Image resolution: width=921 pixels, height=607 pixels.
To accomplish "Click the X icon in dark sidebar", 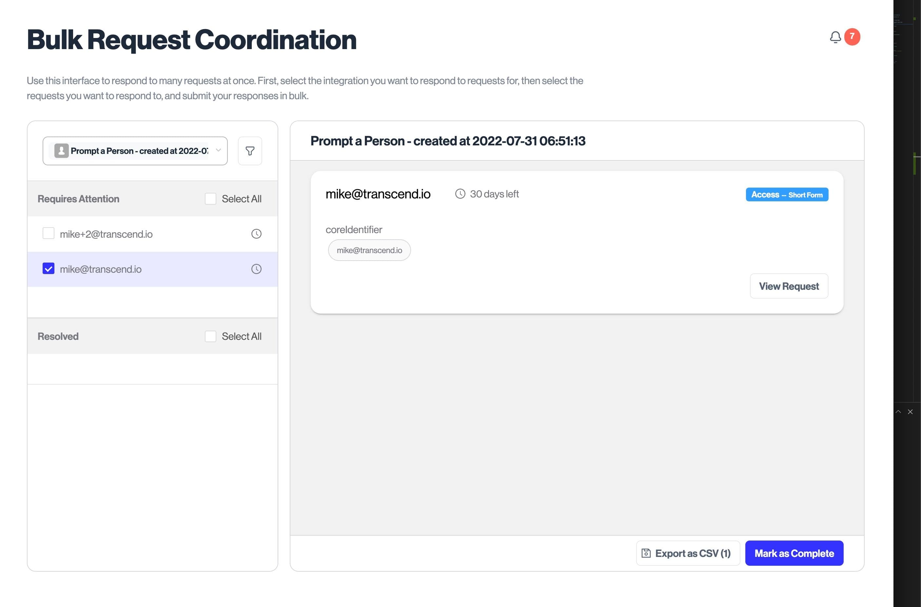I will (x=910, y=412).
